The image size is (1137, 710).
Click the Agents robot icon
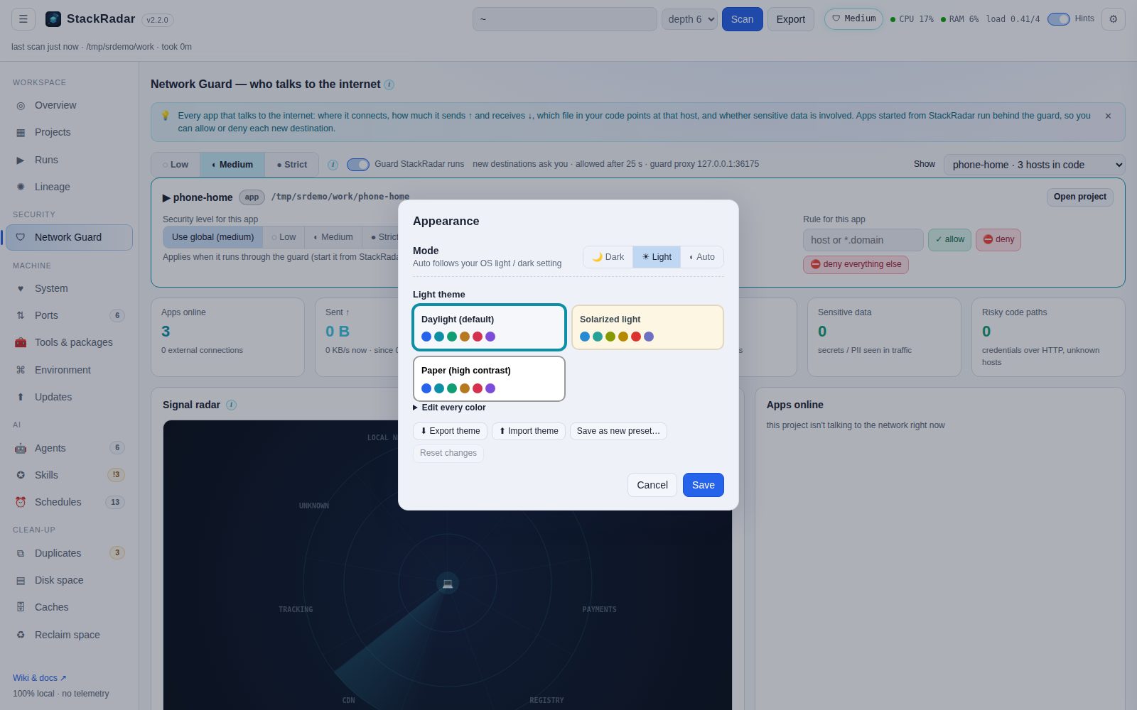click(21, 448)
